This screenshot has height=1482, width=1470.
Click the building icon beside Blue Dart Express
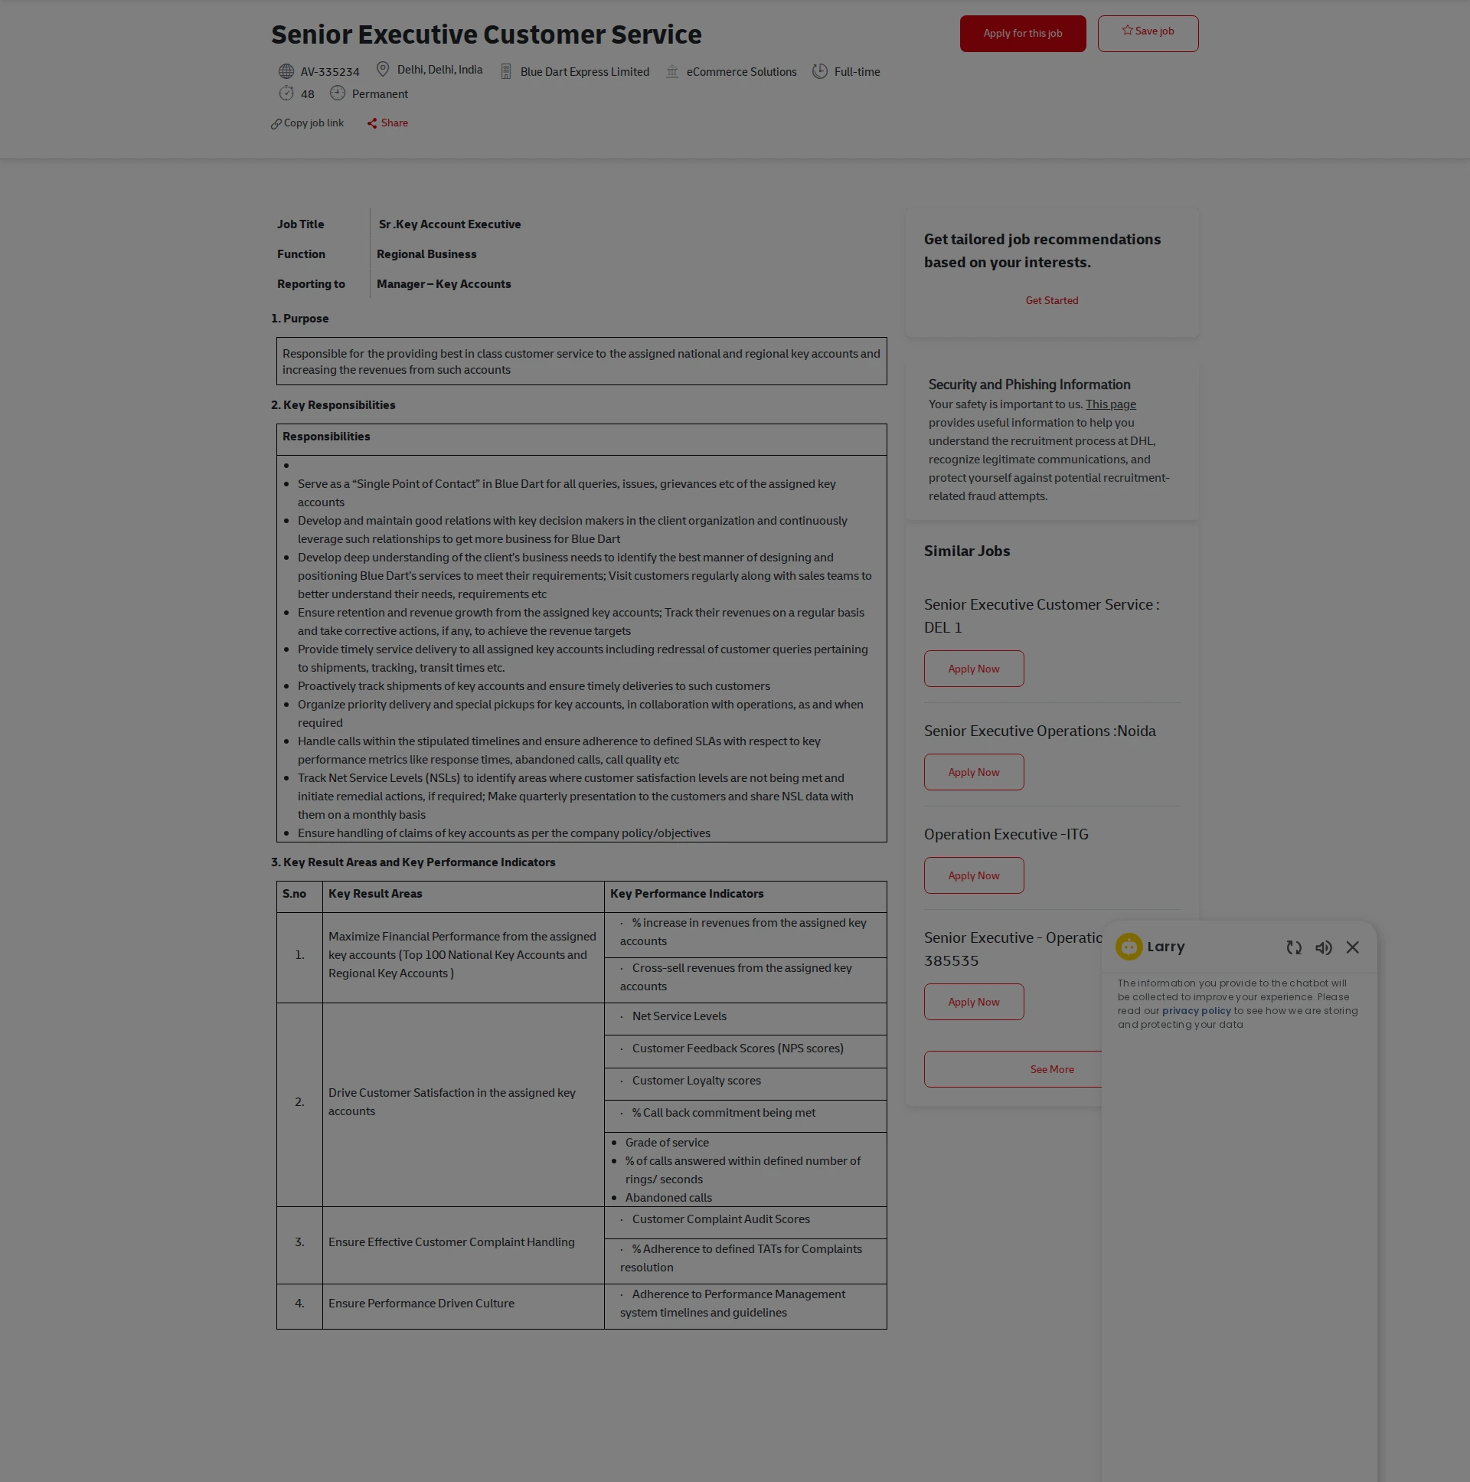pos(506,71)
